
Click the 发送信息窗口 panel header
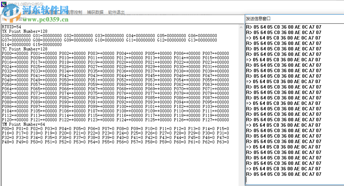pyautogui.click(x=258, y=19)
